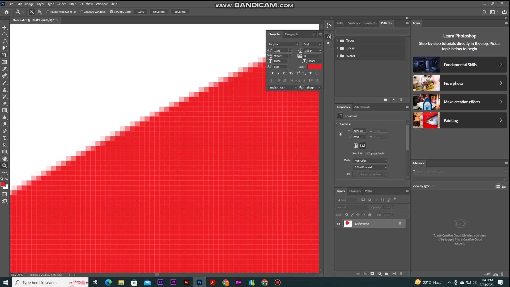Click the Zoom Out magnifier icon

40,12
